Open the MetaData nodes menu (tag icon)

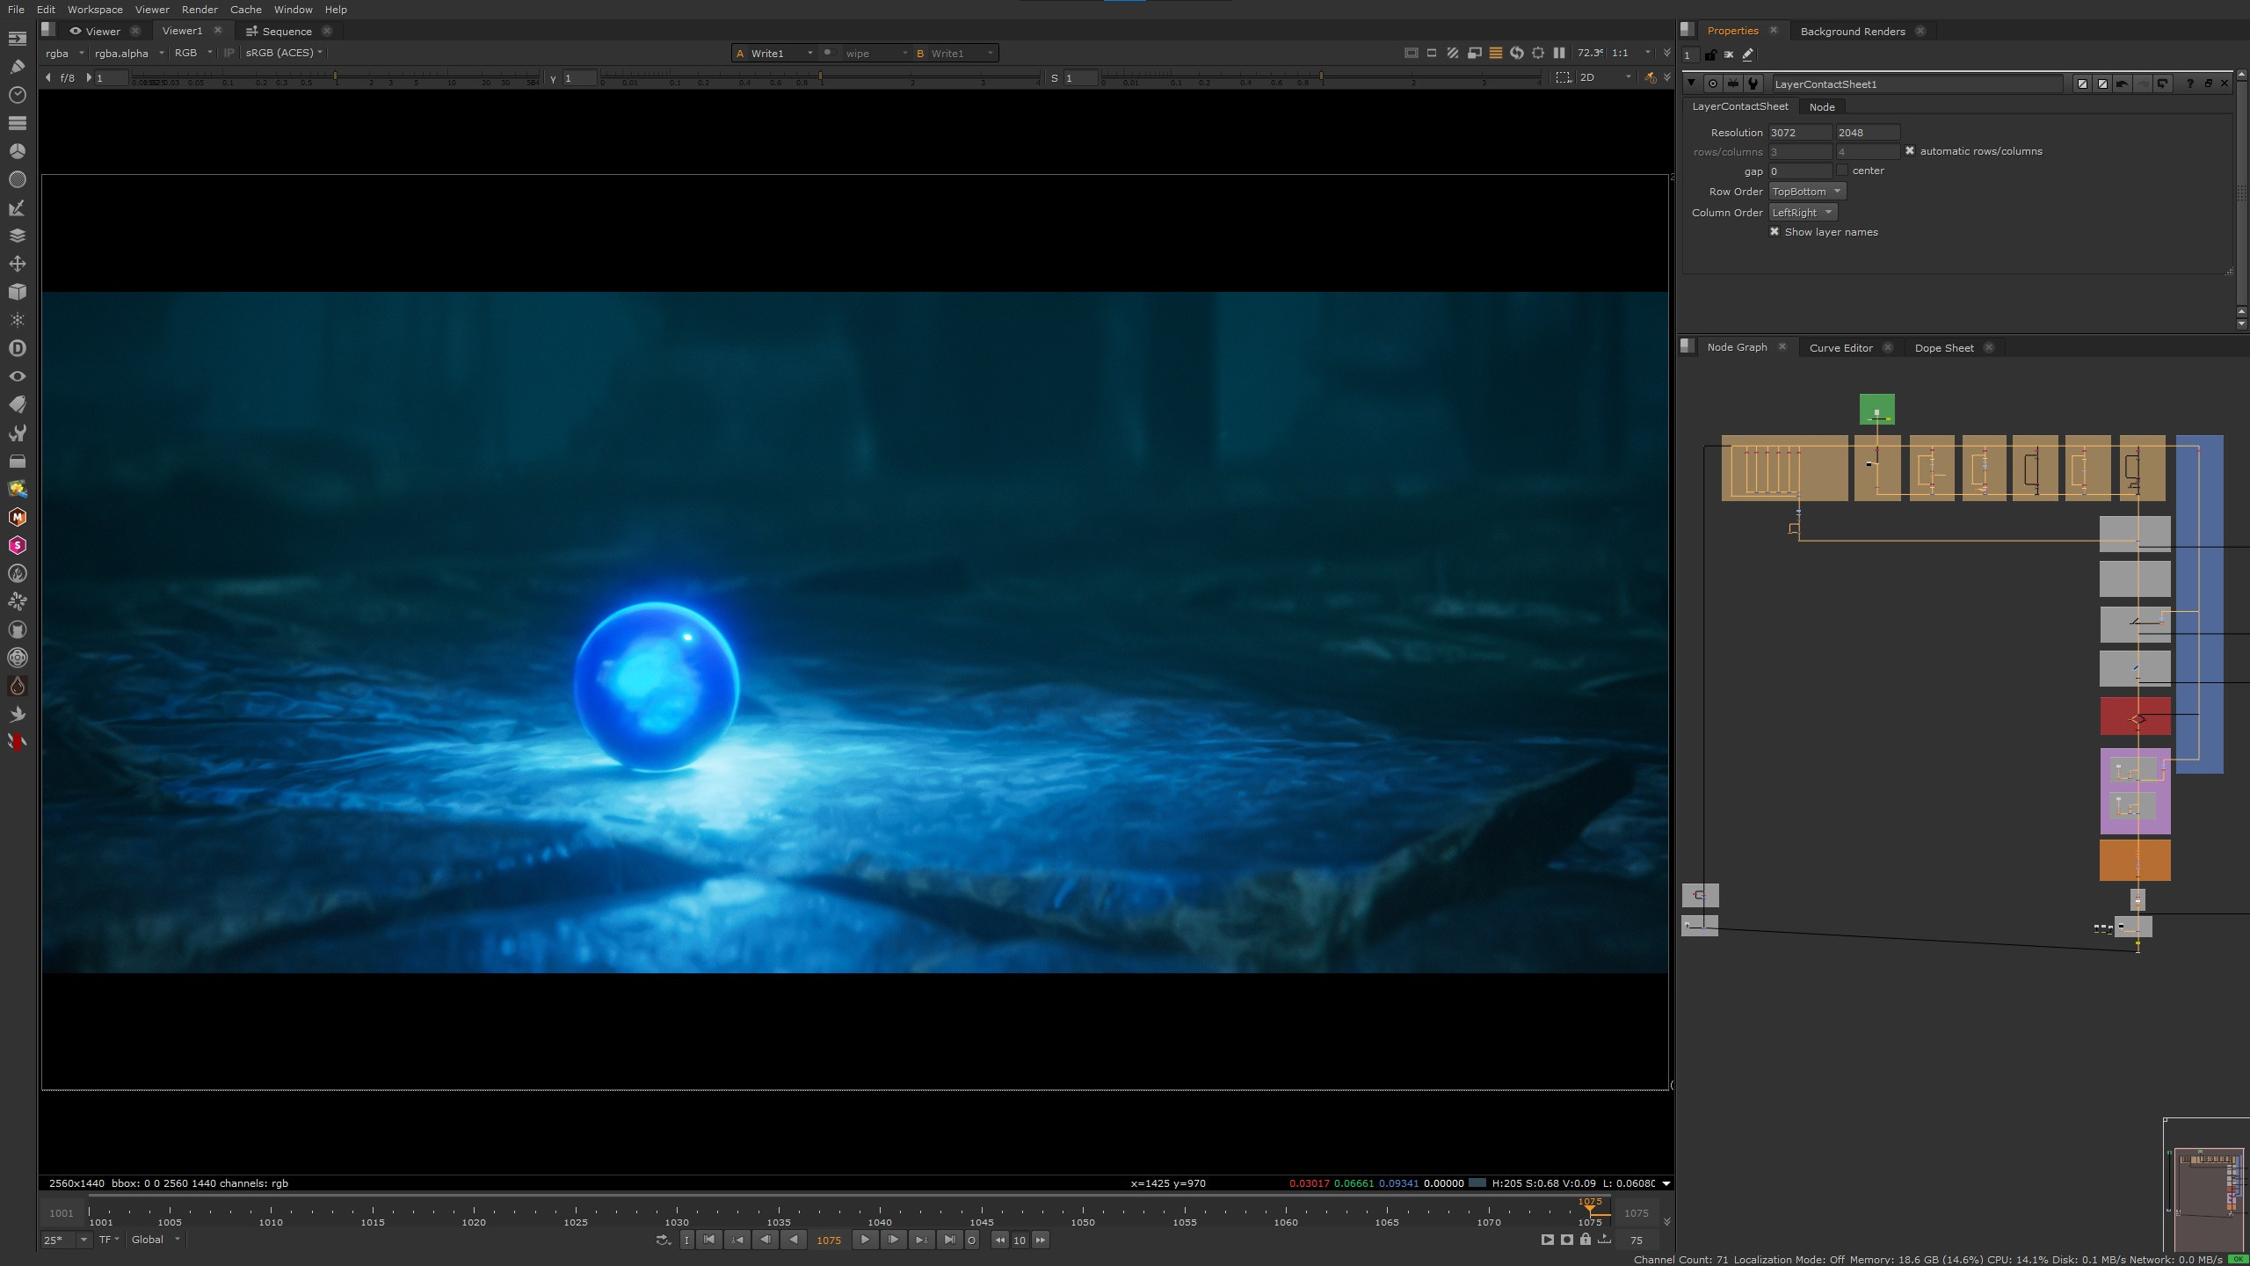click(x=17, y=404)
